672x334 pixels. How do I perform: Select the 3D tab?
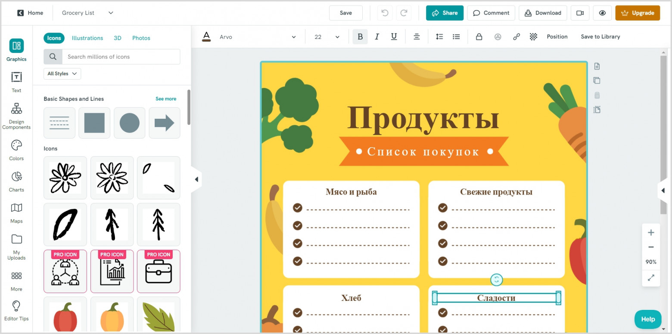(118, 38)
